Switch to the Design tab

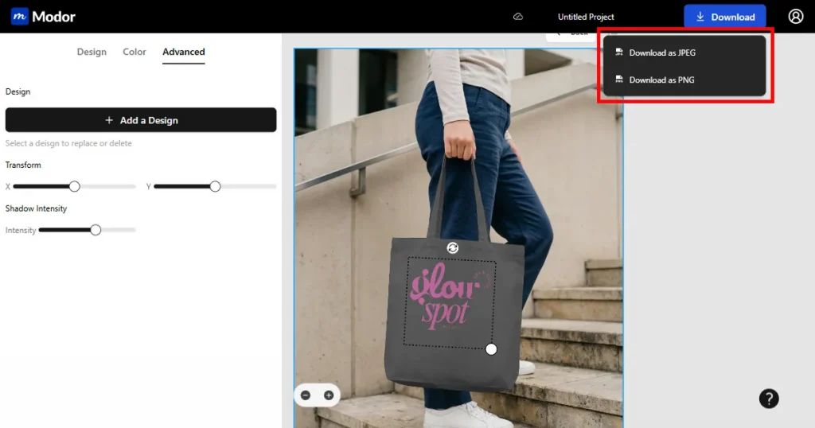tap(92, 52)
